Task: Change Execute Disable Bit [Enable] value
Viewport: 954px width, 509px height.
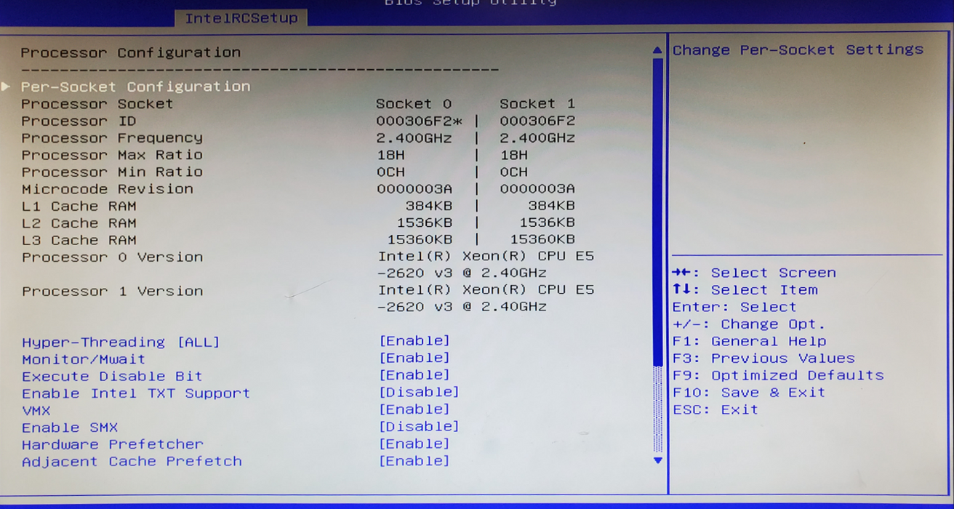Action: 414,375
